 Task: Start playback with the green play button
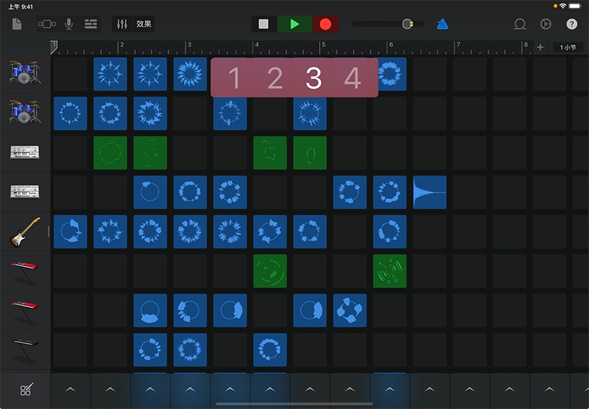click(294, 24)
